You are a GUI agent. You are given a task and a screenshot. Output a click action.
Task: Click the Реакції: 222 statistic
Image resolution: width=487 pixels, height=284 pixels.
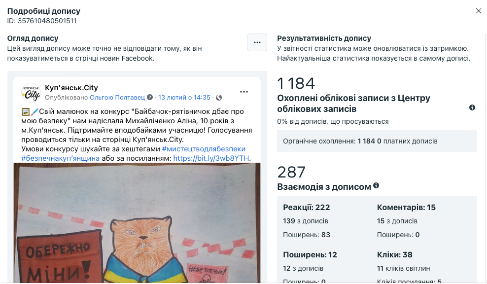tap(306, 207)
